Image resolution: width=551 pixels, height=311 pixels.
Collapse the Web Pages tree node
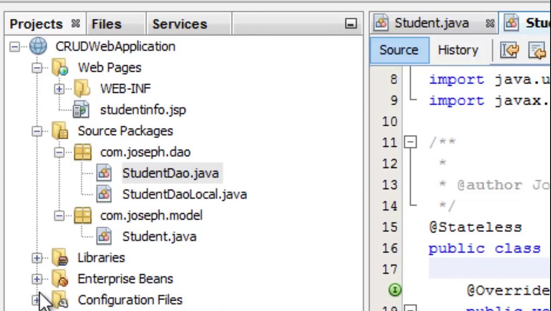[x=37, y=68]
